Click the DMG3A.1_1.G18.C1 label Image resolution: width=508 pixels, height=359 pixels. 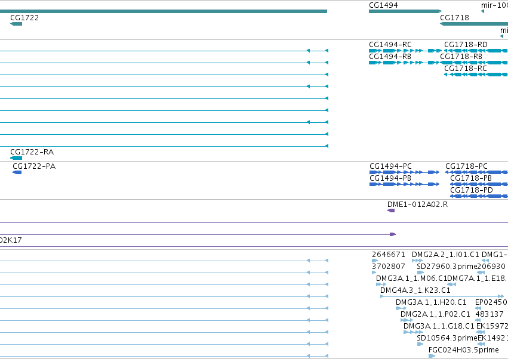click(x=439, y=326)
